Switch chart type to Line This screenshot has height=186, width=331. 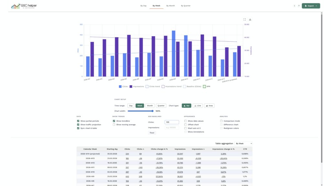(x=198, y=106)
